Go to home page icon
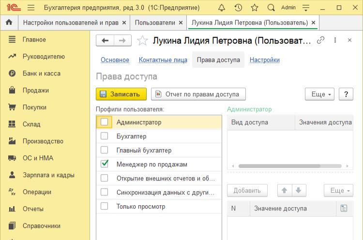Viewport: 363px width, 240px height. [x=9, y=22]
